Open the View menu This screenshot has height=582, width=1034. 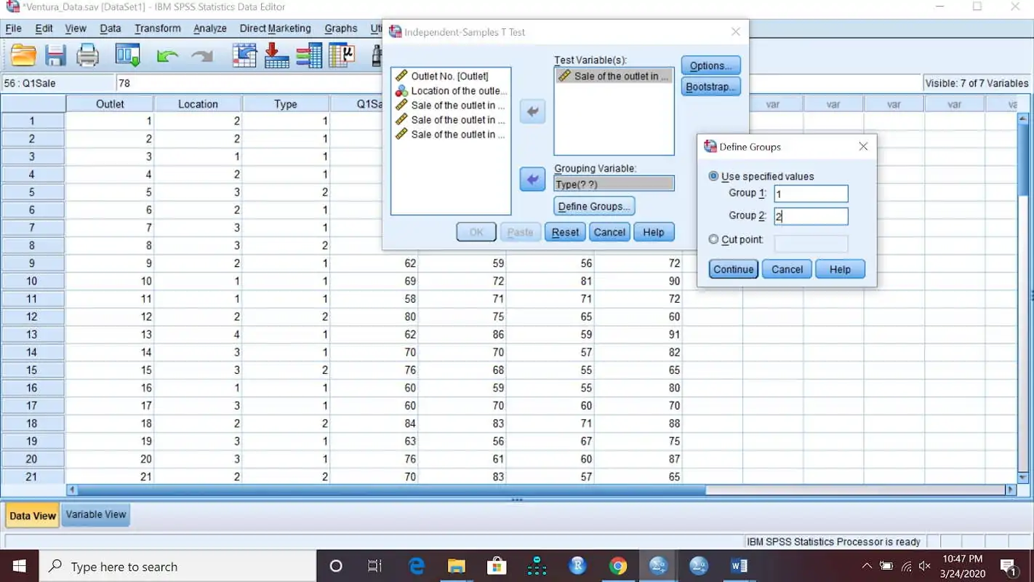pos(76,28)
